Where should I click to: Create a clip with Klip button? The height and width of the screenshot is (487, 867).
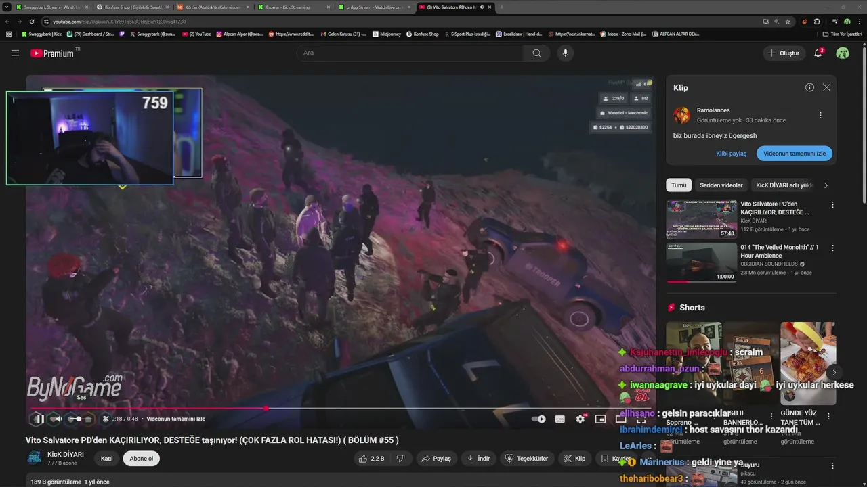(x=574, y=458)
